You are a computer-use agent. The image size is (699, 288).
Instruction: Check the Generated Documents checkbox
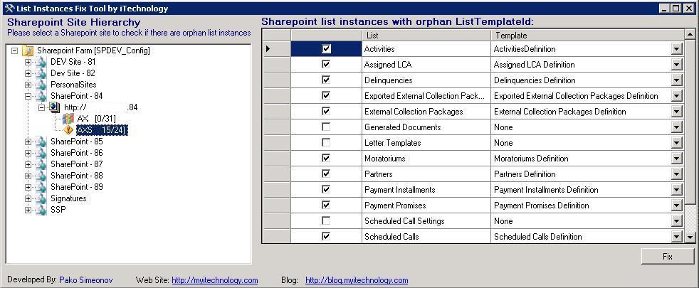326,127
